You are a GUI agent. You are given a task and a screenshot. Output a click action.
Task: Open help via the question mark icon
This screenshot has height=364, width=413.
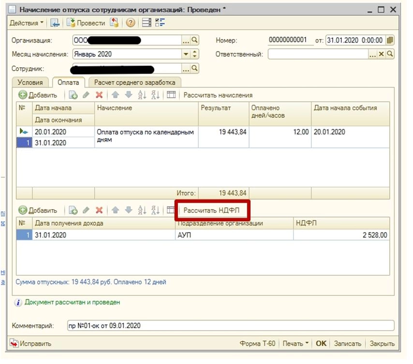click(x=131, y=23)
